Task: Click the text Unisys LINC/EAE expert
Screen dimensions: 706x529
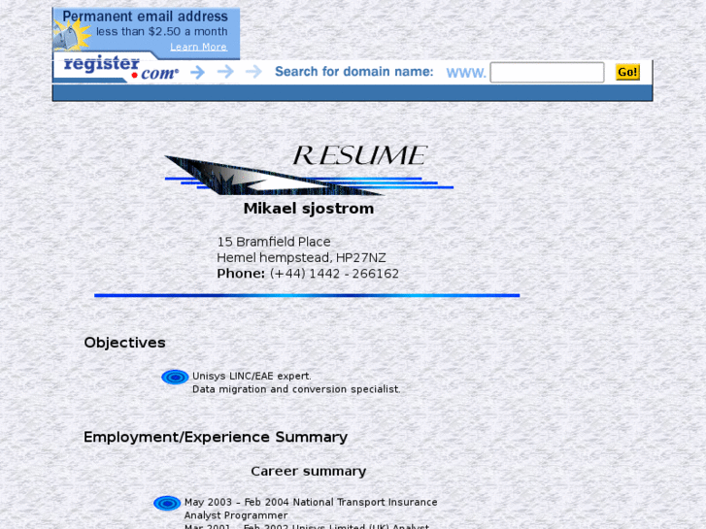Action: click(x=252, y=376)
